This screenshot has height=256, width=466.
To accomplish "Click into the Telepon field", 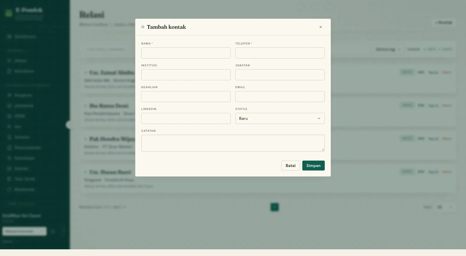I will 280,53.
